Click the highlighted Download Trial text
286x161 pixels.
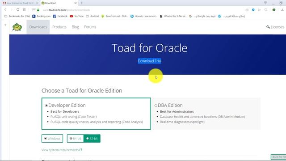coord(150,61)
